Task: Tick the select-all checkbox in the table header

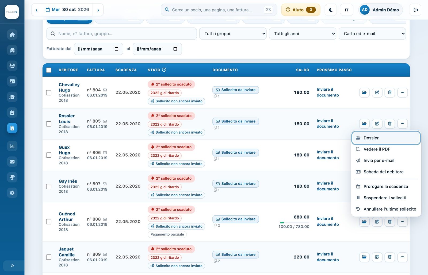Action: (49, 70)
